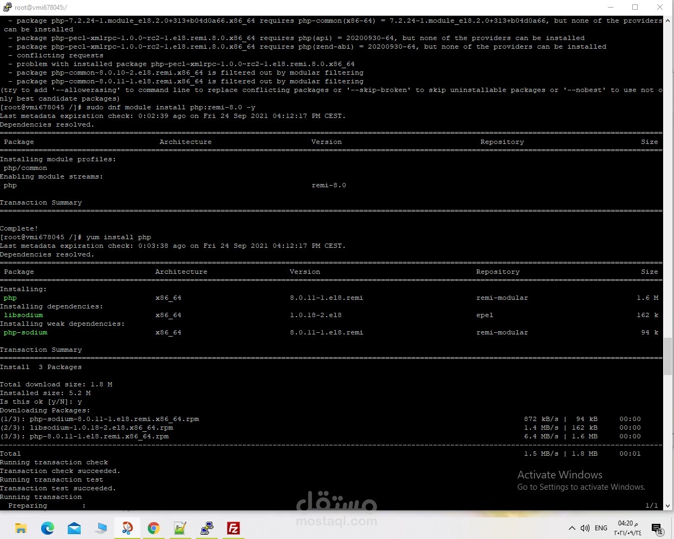This screenshot has width=674, height=539.
Task: Click 'Transaction check succeeded.' line
Action: pos(60,471)
